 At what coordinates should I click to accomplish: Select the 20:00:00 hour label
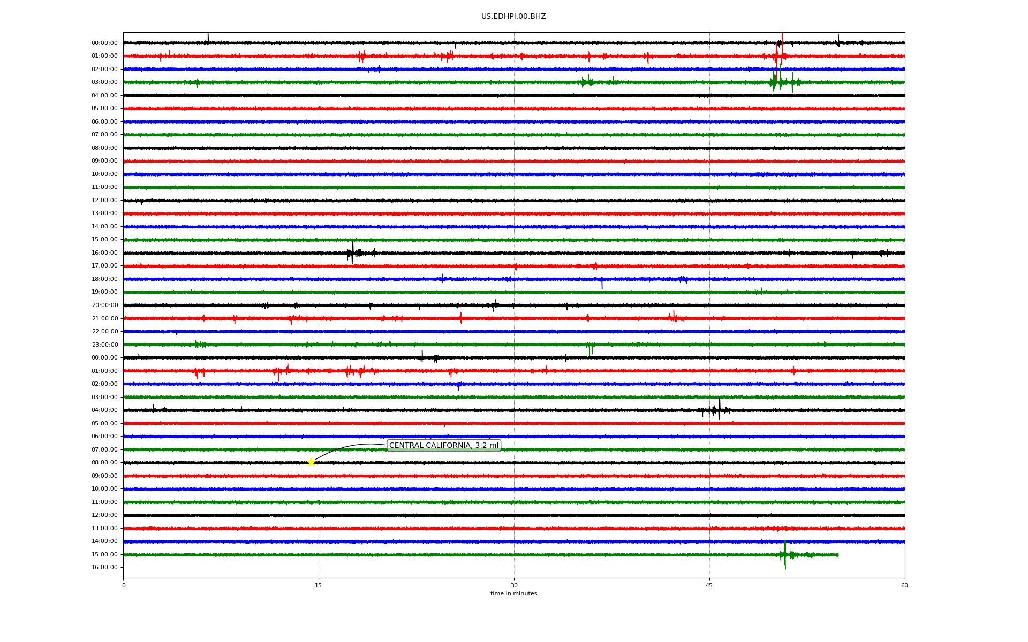coord(104,305)
